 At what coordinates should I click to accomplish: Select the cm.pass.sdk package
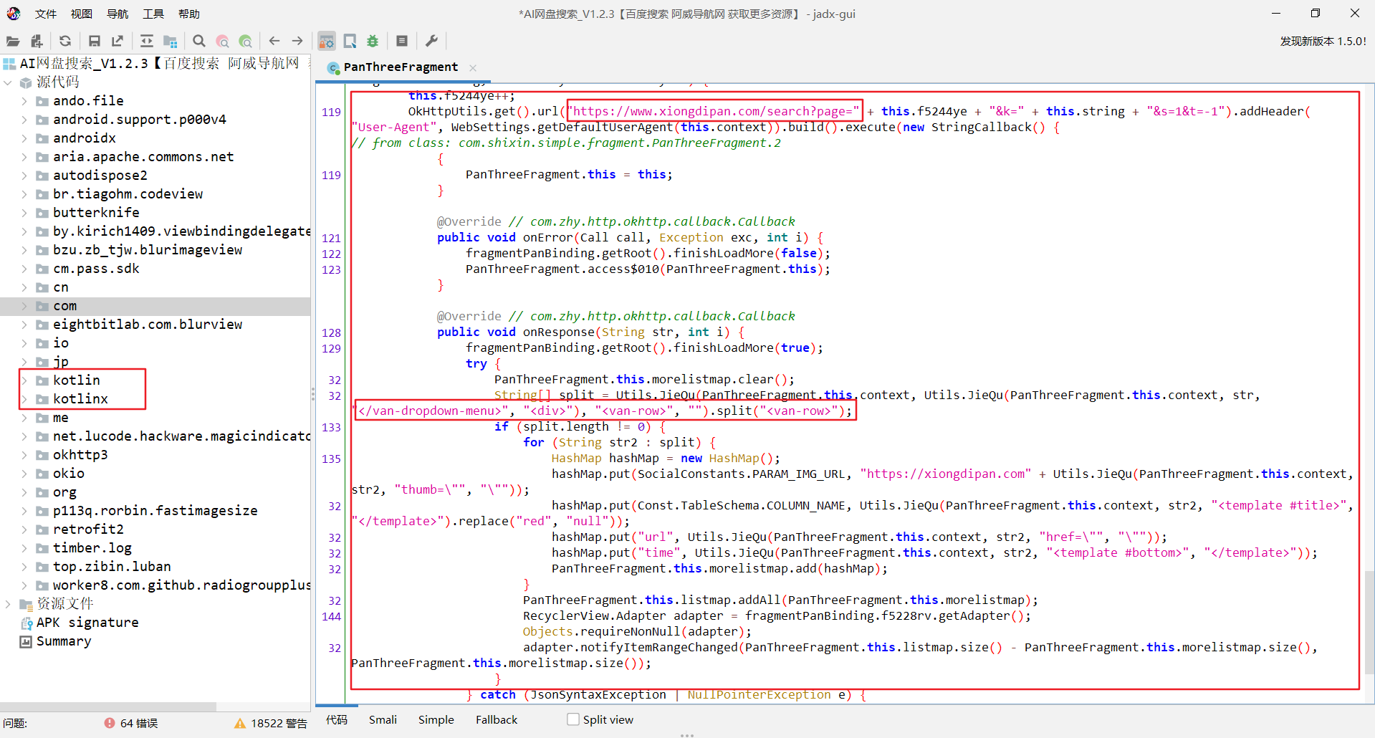[x=96, y=269]
